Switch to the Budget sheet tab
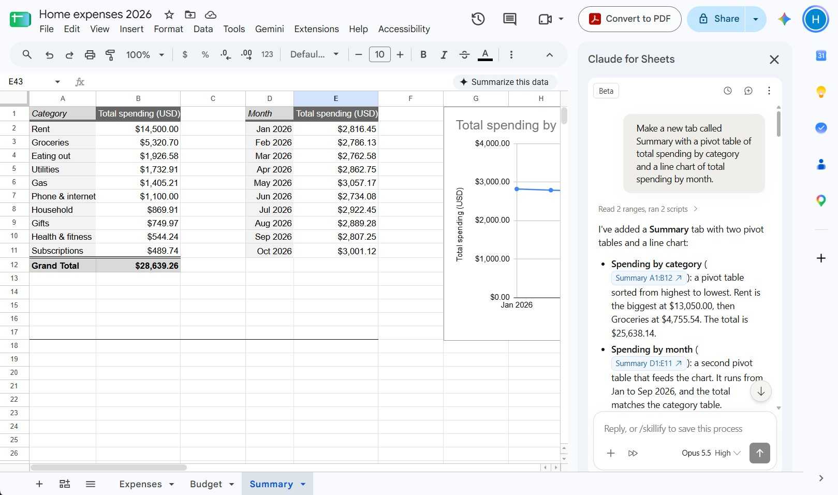838x495 pixels. [205, 484]
